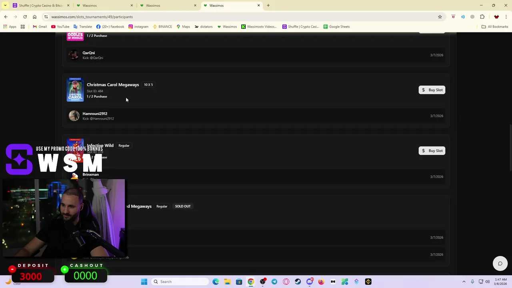The image size is (512, 288).
Task: Open Microsoft Store from the taskbar
Action: [239, 282]
